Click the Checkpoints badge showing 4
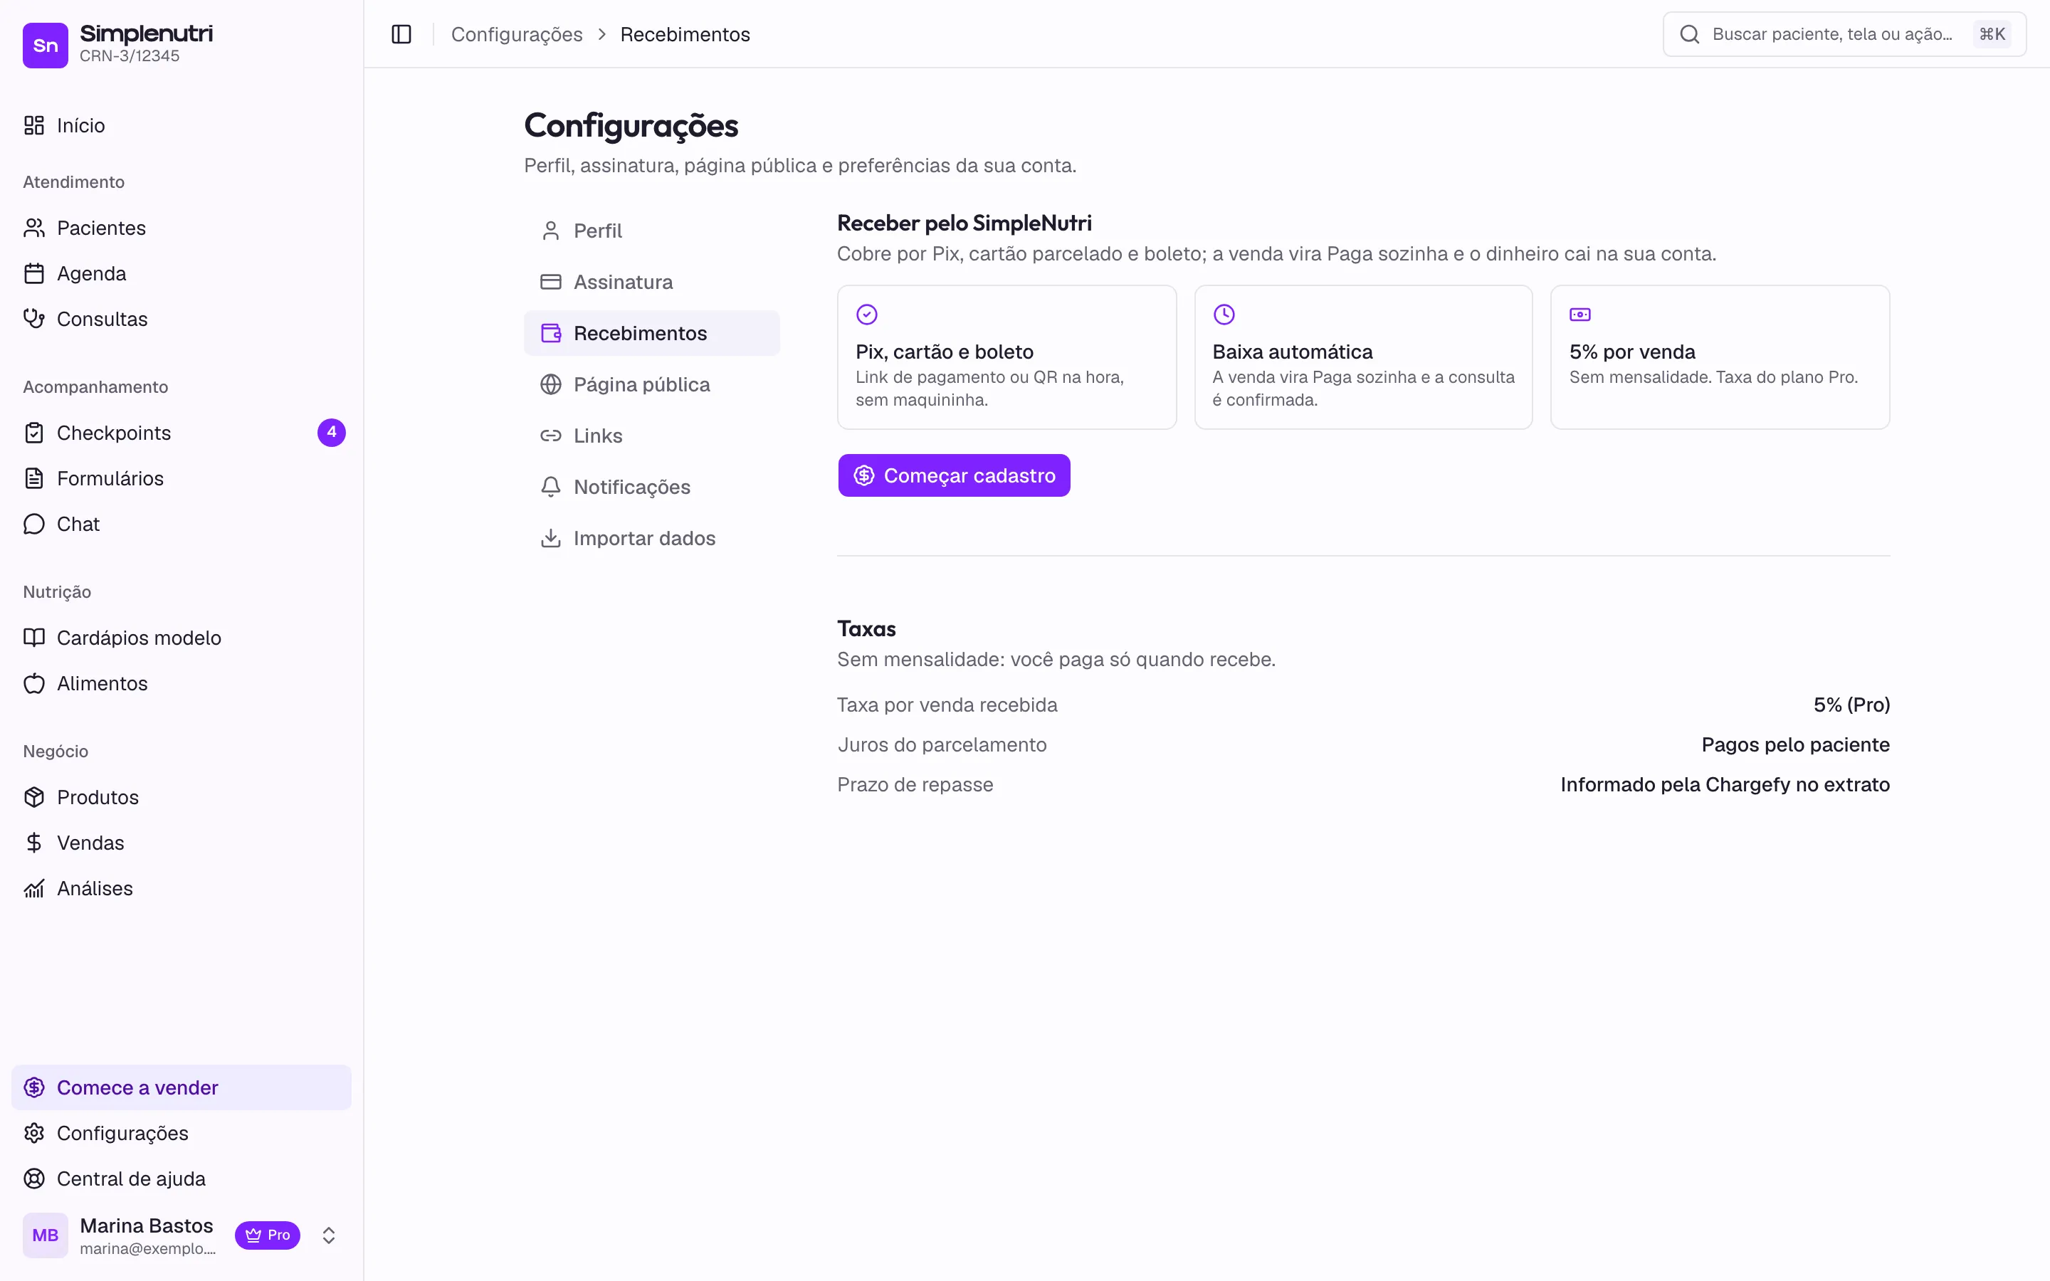The height and width of the screenshot is (1281, 2050). click(331, 432)
